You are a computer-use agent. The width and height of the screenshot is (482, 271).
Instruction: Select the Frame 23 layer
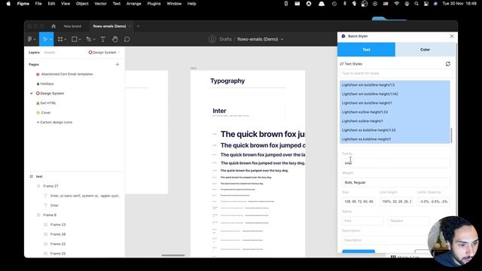click(58, 224)
